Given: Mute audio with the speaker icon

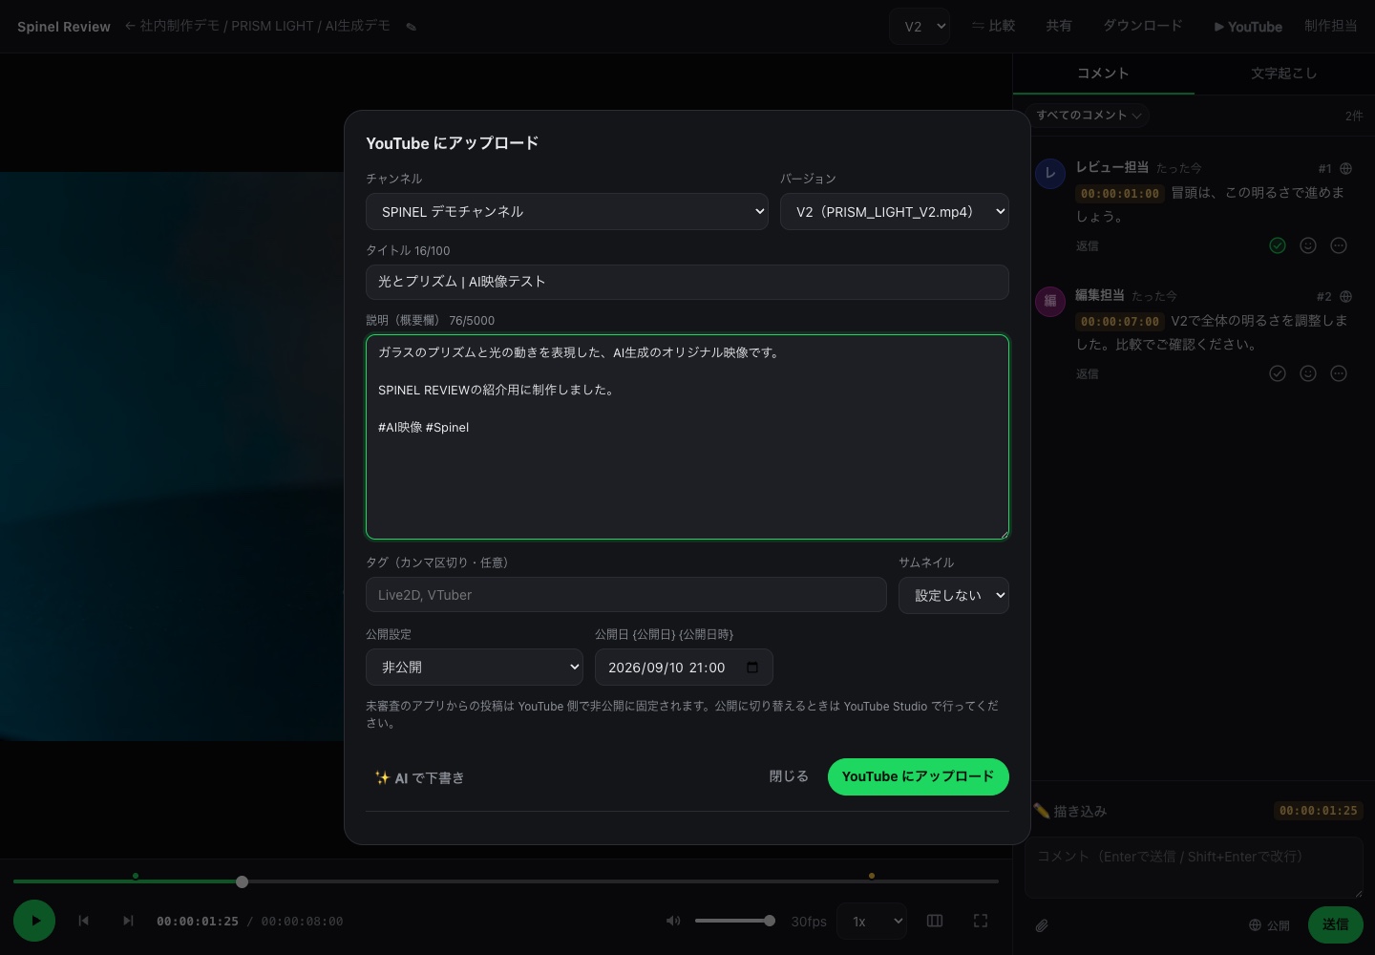Looking at the screenshot, I should 673,921.
